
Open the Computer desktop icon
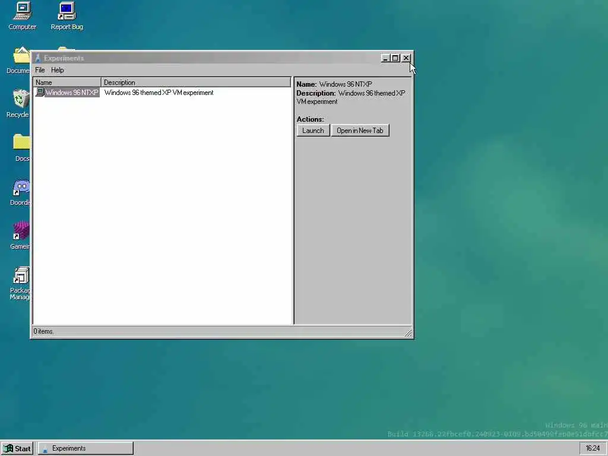coord(22,15)
